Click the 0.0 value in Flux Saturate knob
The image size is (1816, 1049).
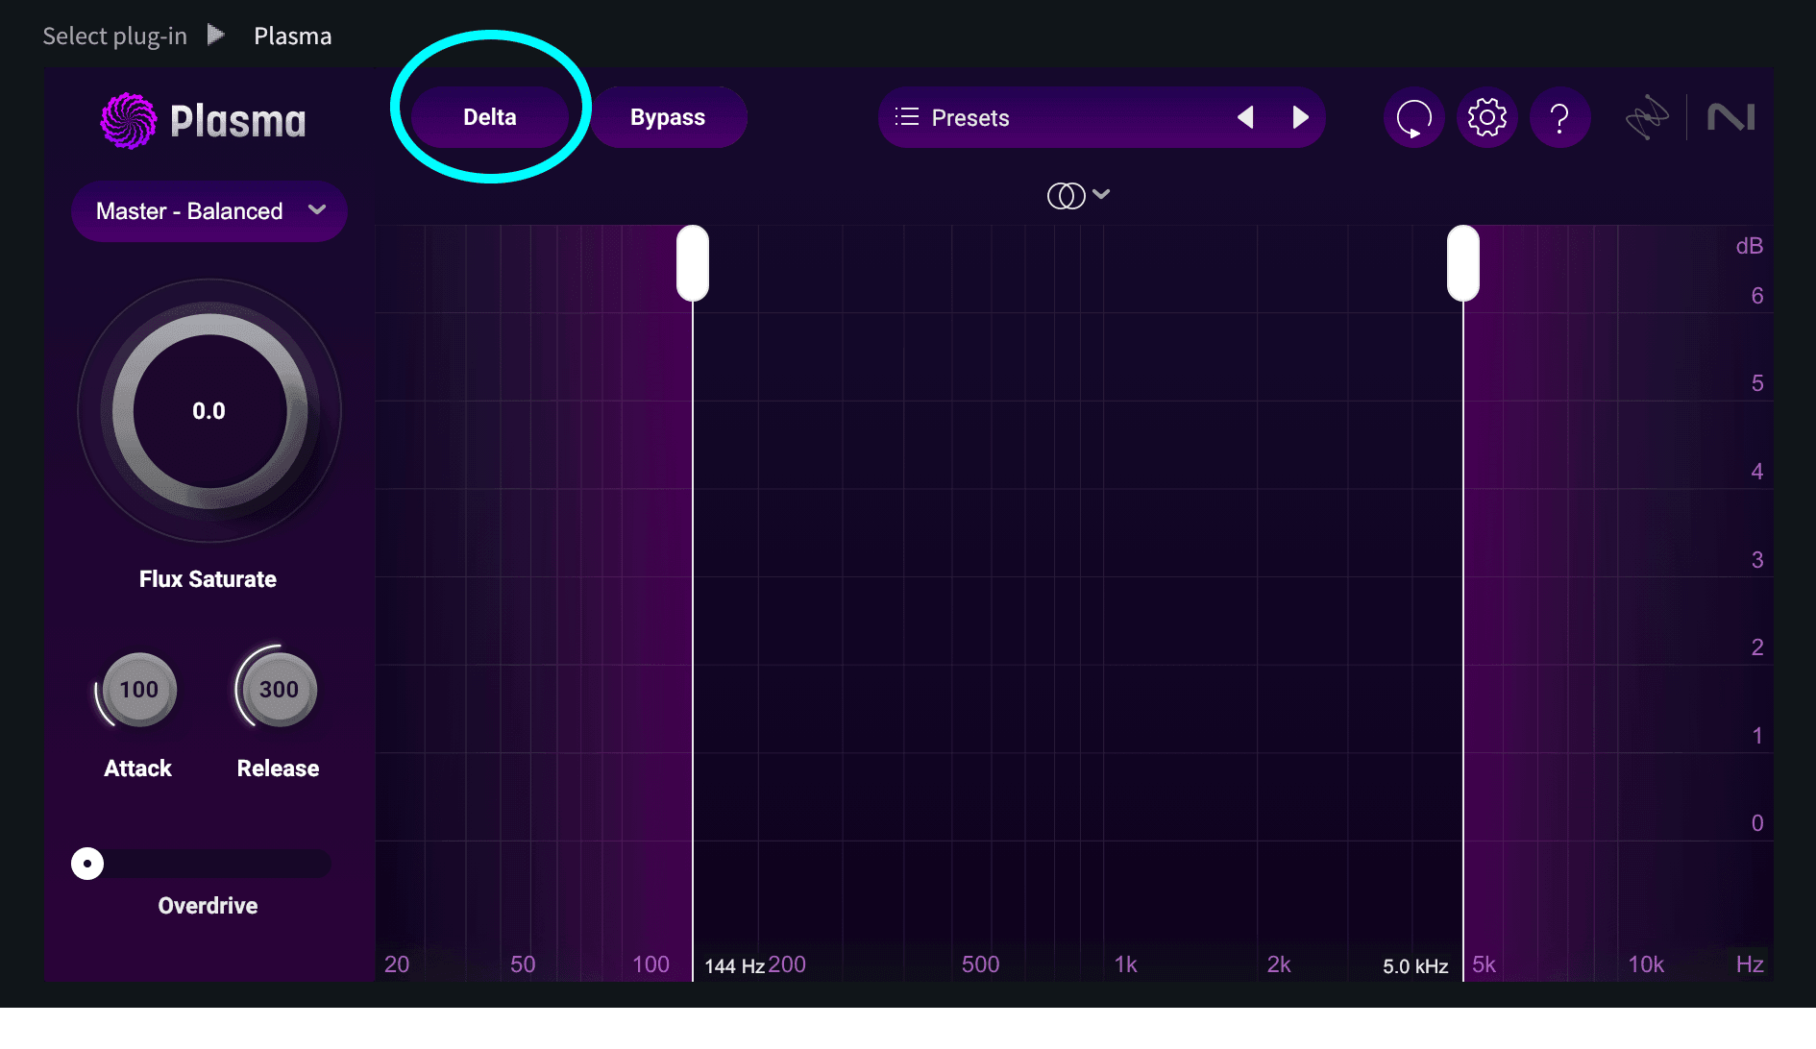(x=209, y=411)
